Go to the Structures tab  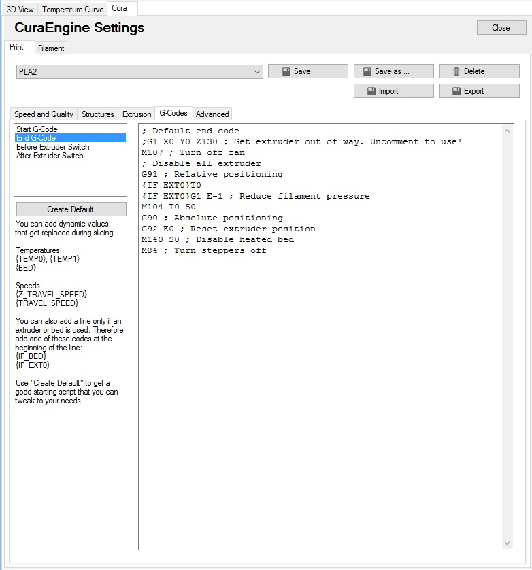(97, 114)
